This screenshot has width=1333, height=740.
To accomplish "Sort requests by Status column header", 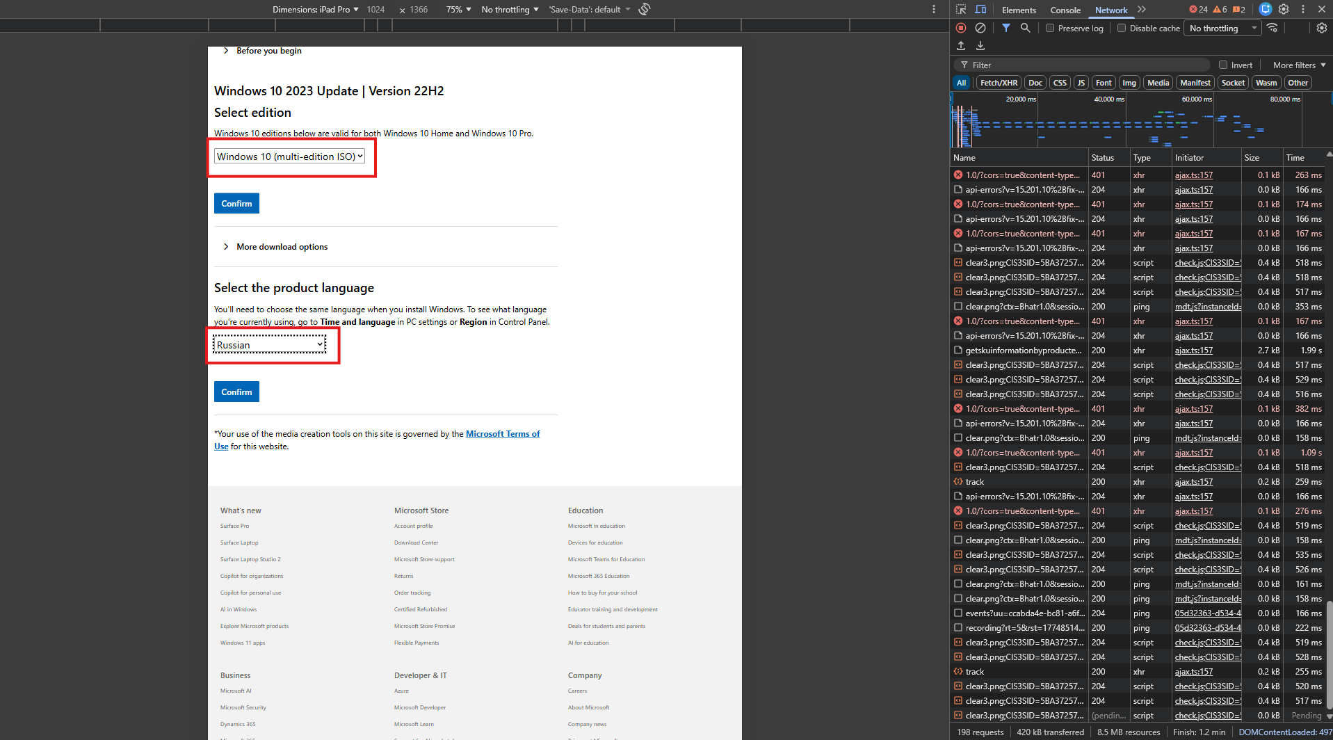I will [x=1108, y=158].
